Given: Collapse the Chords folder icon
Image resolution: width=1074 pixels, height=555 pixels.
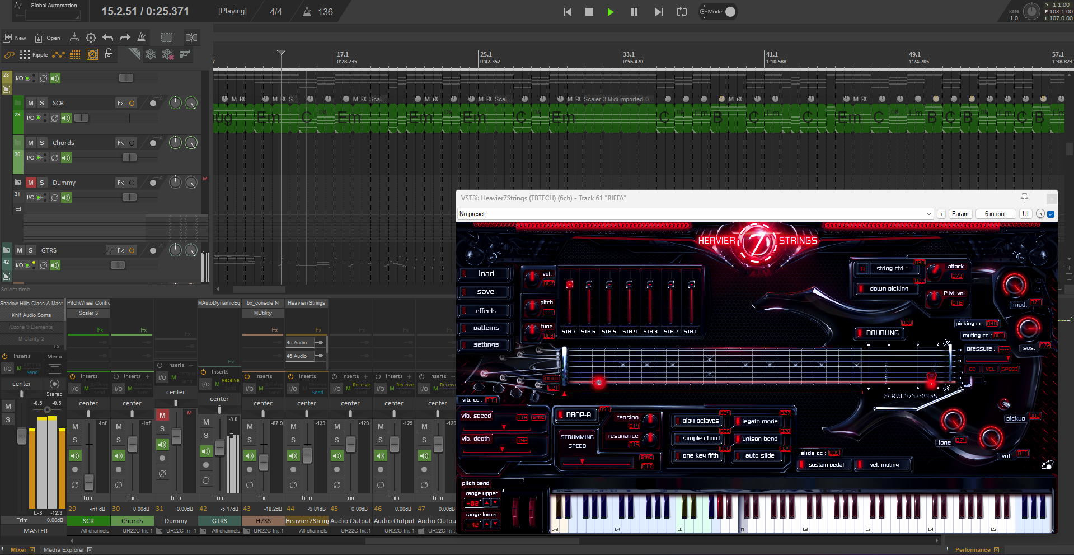Looking at the screenshot, I should point(17,143).
